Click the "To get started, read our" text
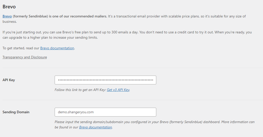The height and width of the screenshot is (137, 263). click(x=21, y=48)
